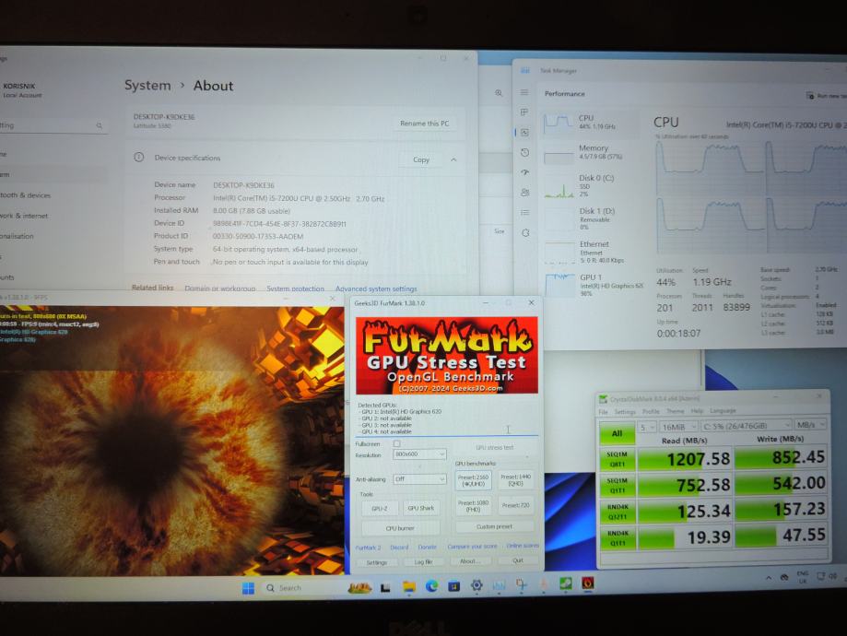Run the RND4K Q1T1 test button
847x636 pixels.
click(618, 538)
